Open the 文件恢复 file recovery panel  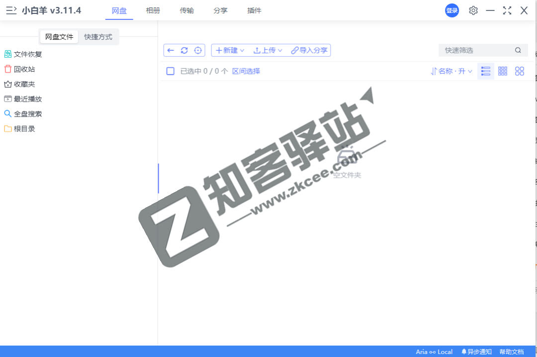[24, 54]
